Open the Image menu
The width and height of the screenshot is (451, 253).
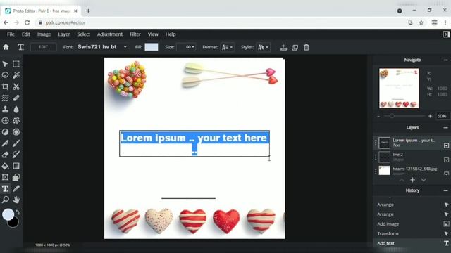coord(44,34)
